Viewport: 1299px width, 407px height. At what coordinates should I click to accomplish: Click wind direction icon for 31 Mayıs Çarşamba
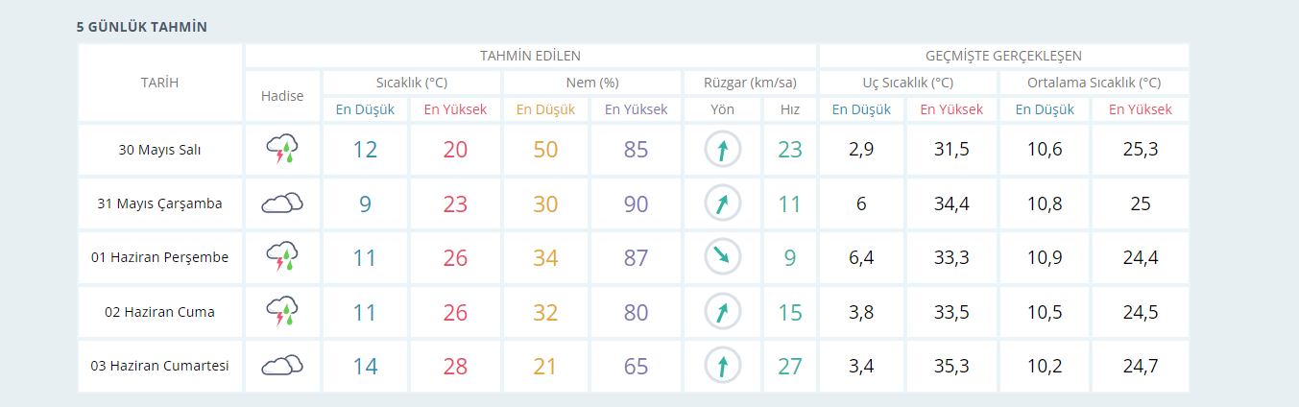tap(722, 203)
